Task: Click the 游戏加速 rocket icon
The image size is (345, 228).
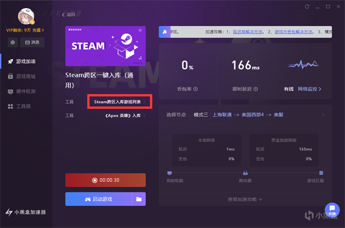Action: 10,61
